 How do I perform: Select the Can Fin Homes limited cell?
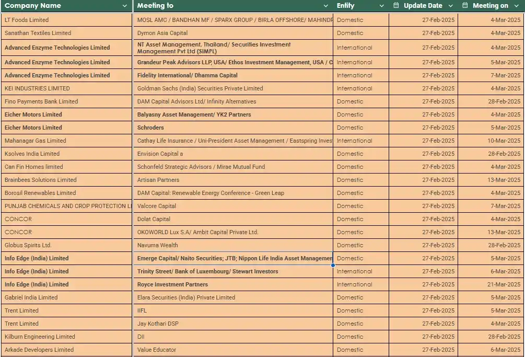(x=66, y=167)
